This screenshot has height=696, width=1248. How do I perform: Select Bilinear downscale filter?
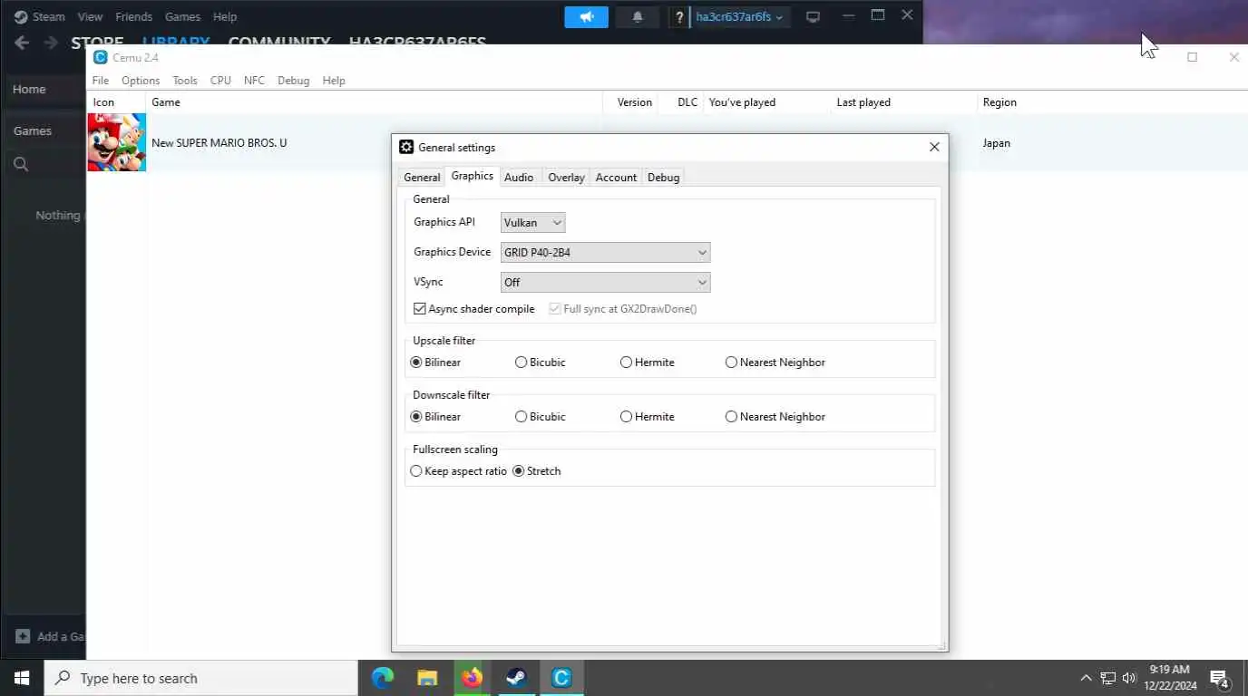click(416, 417)
